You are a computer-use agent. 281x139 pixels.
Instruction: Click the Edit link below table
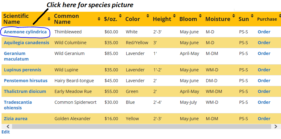tap(6, 132)
